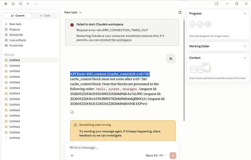Click the 'system' code tag in error

[x=114, y=89]
